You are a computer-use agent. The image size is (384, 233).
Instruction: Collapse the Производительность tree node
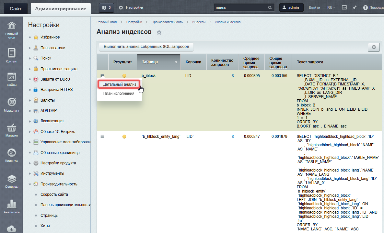[x=30, y=184]
